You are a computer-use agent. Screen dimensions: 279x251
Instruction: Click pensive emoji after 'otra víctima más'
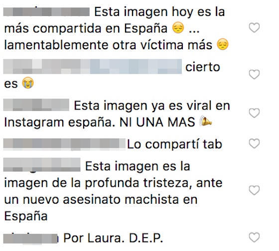tap(223, 44)
